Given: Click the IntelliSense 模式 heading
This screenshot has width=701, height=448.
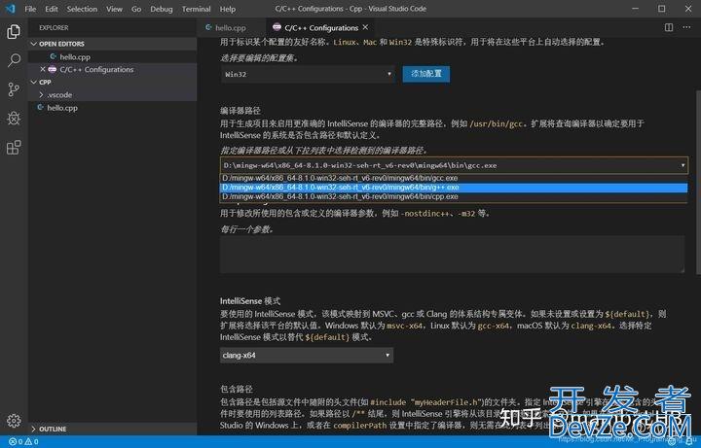Looking at the screenshot, I should pyautogui.click(x=250, y=301).
